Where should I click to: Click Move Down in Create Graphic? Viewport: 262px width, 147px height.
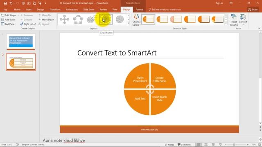pyautogui.click(x=46, y=20)
